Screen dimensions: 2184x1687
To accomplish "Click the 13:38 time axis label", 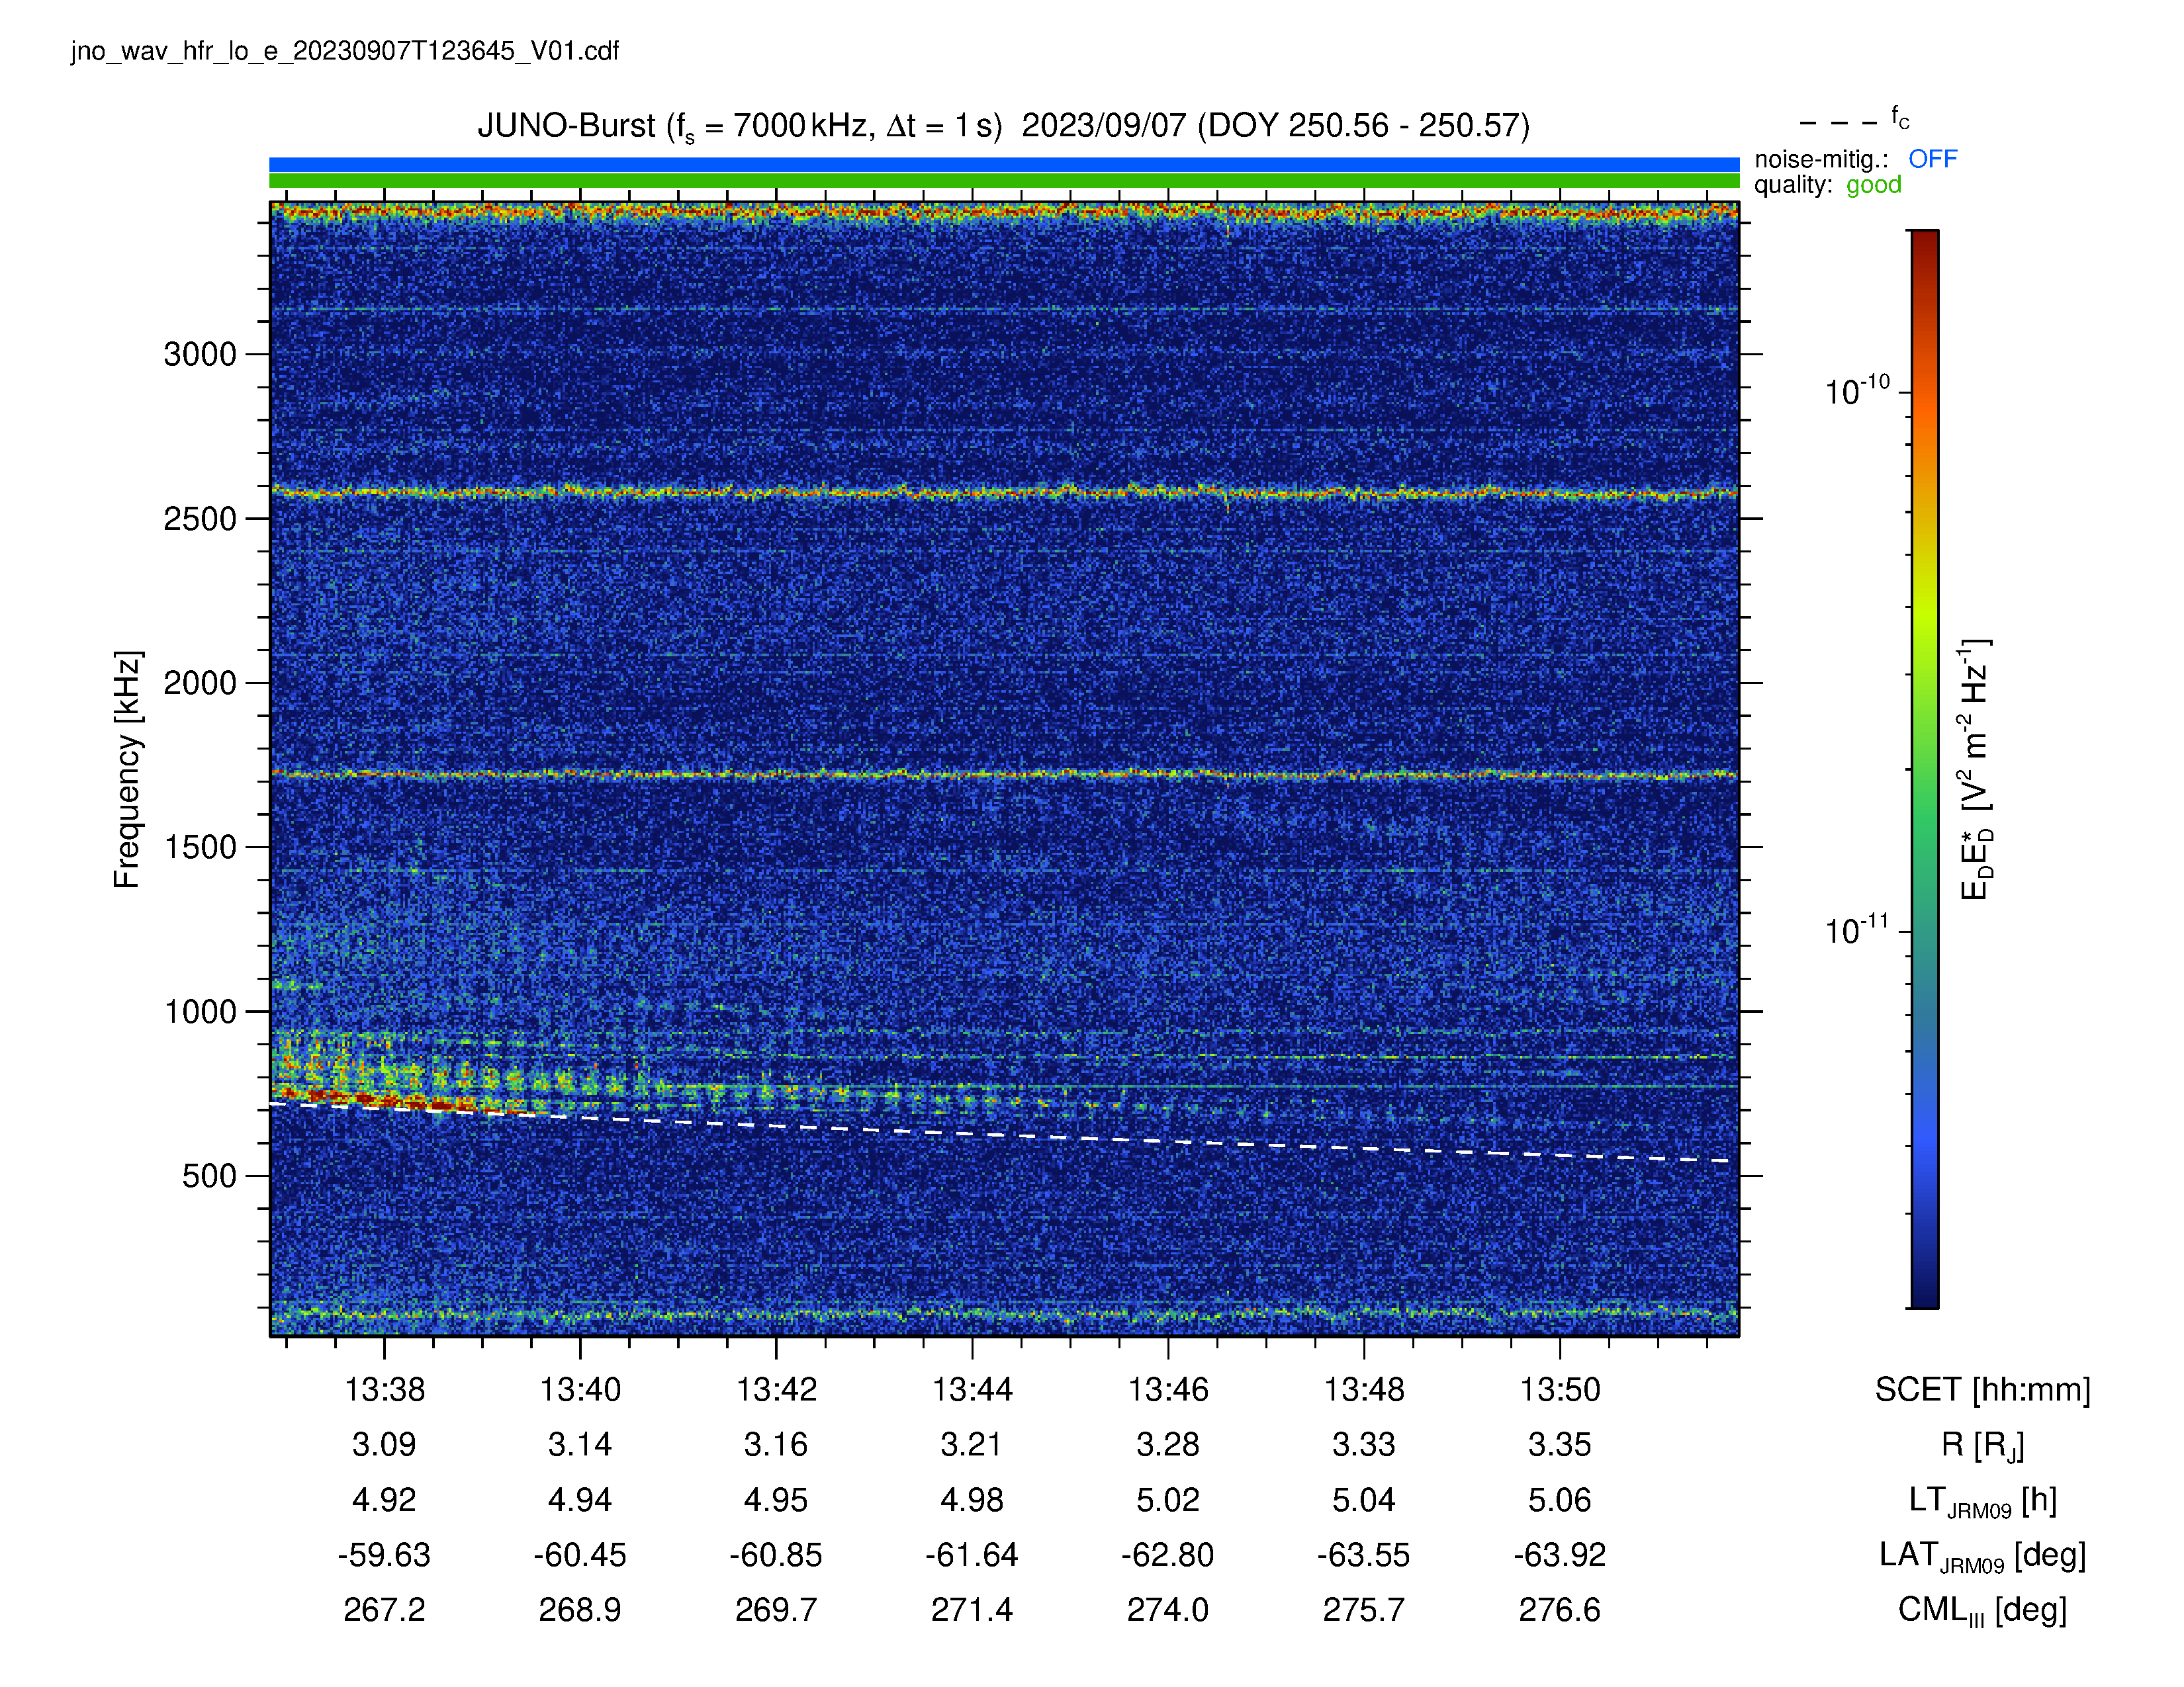I will click(x=384, y=1389).
